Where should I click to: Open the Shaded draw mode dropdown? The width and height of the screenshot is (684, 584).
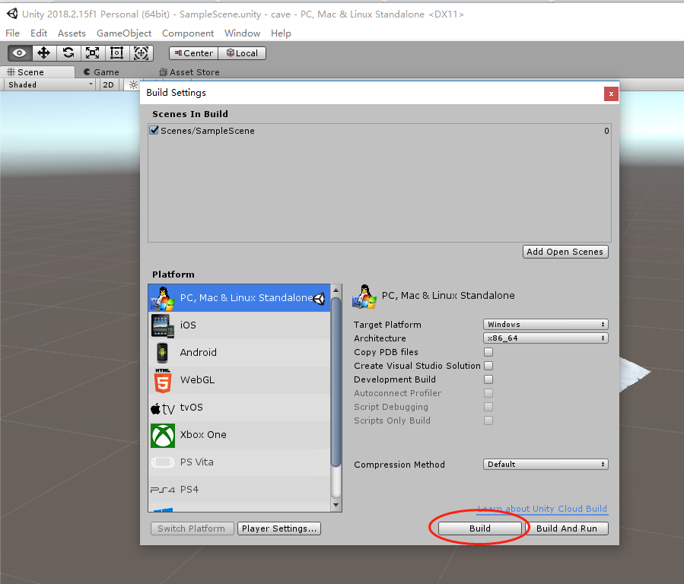[x=49, y=84]
